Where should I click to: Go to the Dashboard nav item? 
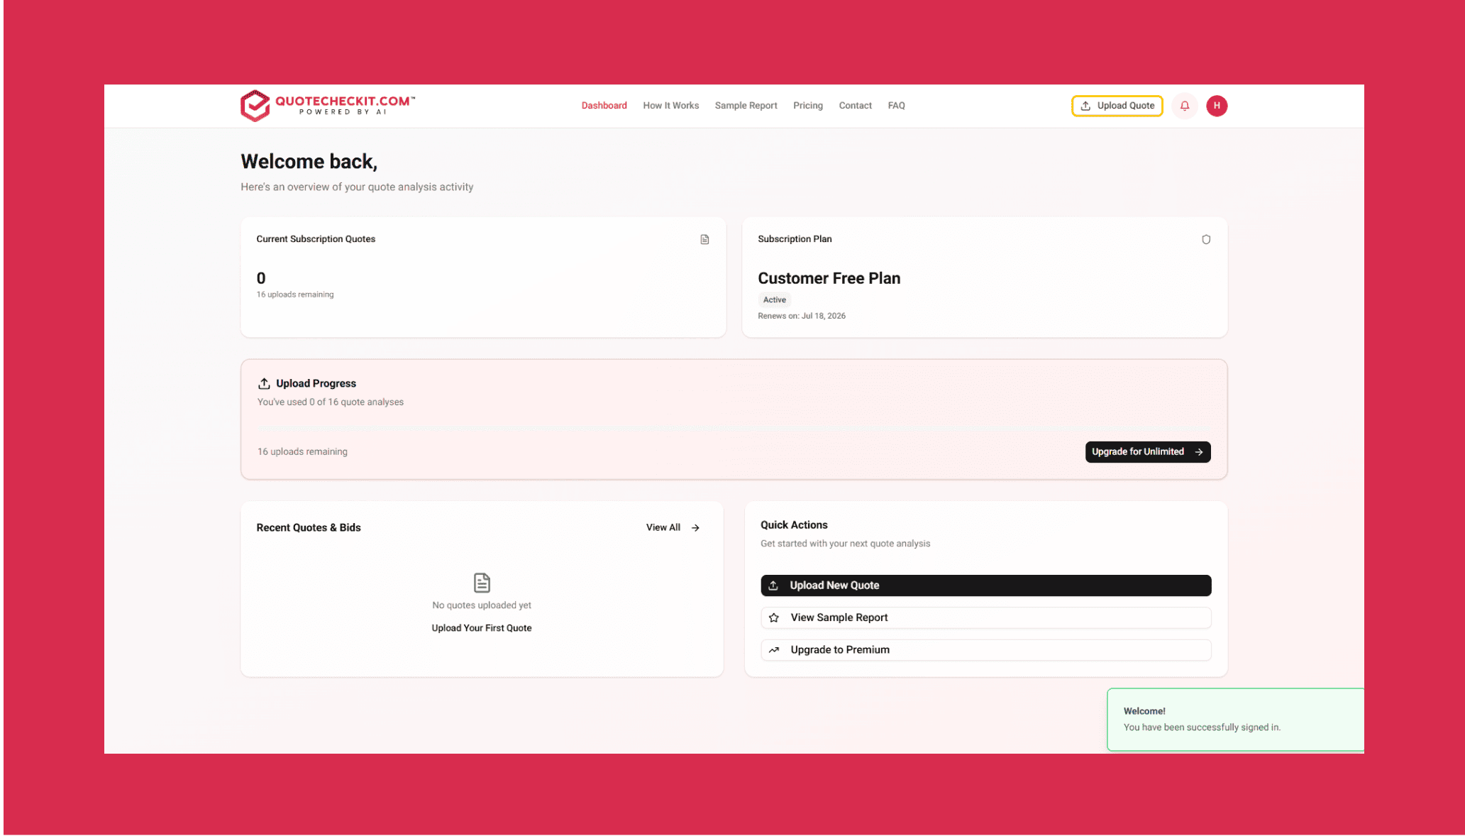[x=604, y=106]
